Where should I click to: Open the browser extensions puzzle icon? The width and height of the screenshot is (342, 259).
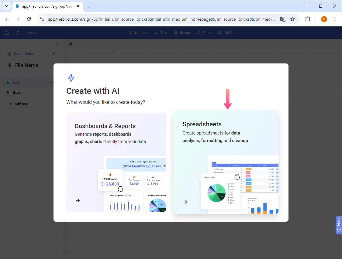308,19
